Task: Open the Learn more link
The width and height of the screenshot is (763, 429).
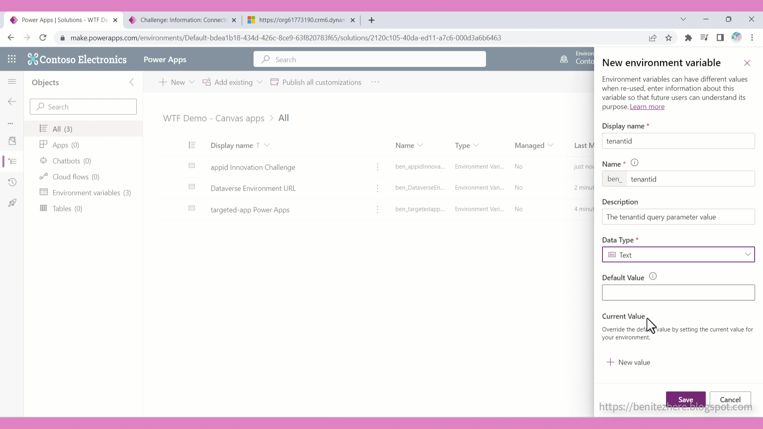Action: (x=647, y=107)
